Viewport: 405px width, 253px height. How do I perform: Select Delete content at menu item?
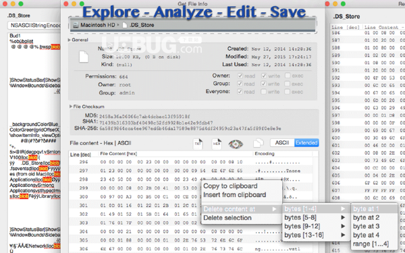[x=241, y=209]
